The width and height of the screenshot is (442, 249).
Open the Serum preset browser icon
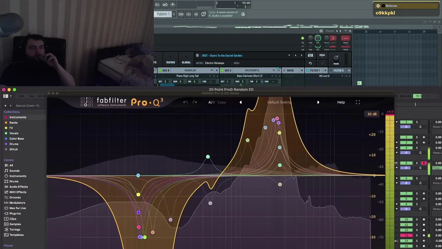coord(310,55)
